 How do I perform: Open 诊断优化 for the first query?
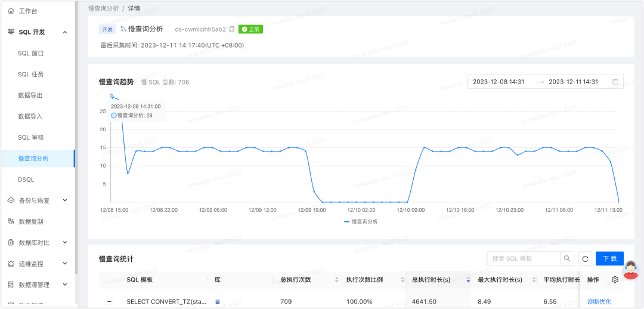(599, 302)
